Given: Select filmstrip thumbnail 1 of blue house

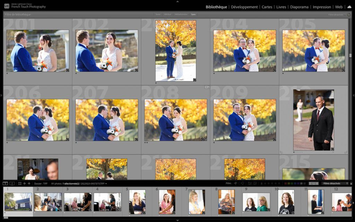Looking at the screenshot, I should point(18,202).
